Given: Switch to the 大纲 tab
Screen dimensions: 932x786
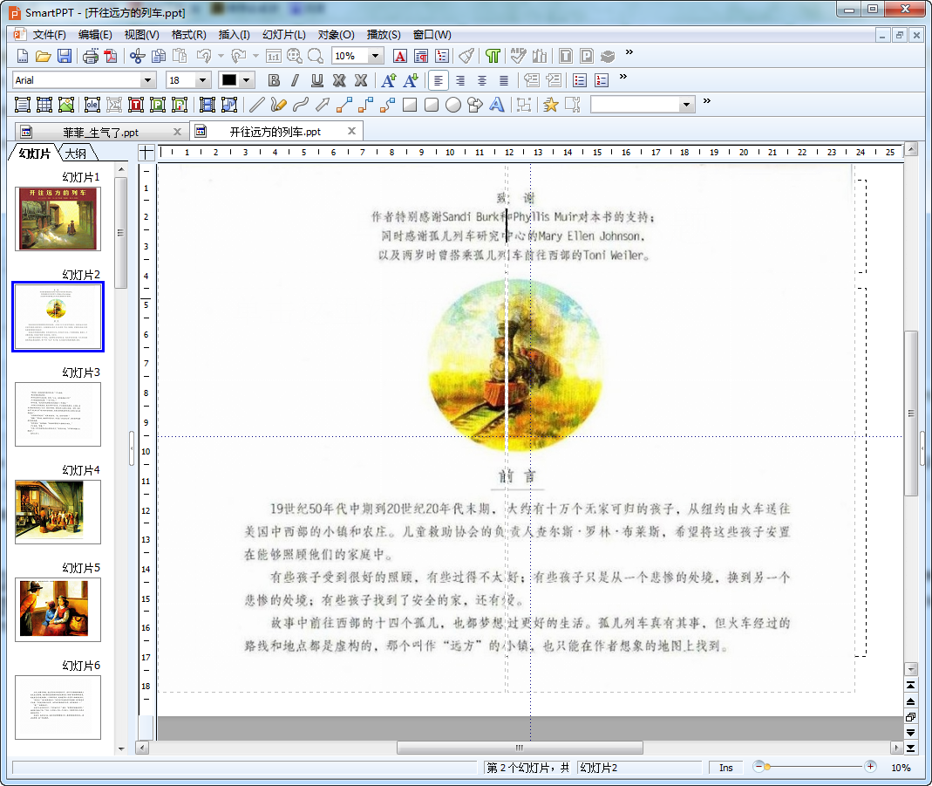Looking at the screenshot, I should pyautogui.click(x=76, y=154).
